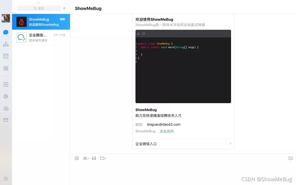Open the hexagon meeting icon in sidebar

[6, 96]
